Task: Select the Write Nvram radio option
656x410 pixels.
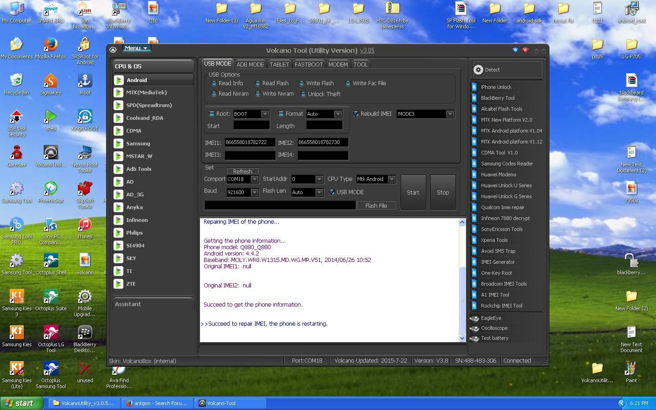Action: pos(258,94)
